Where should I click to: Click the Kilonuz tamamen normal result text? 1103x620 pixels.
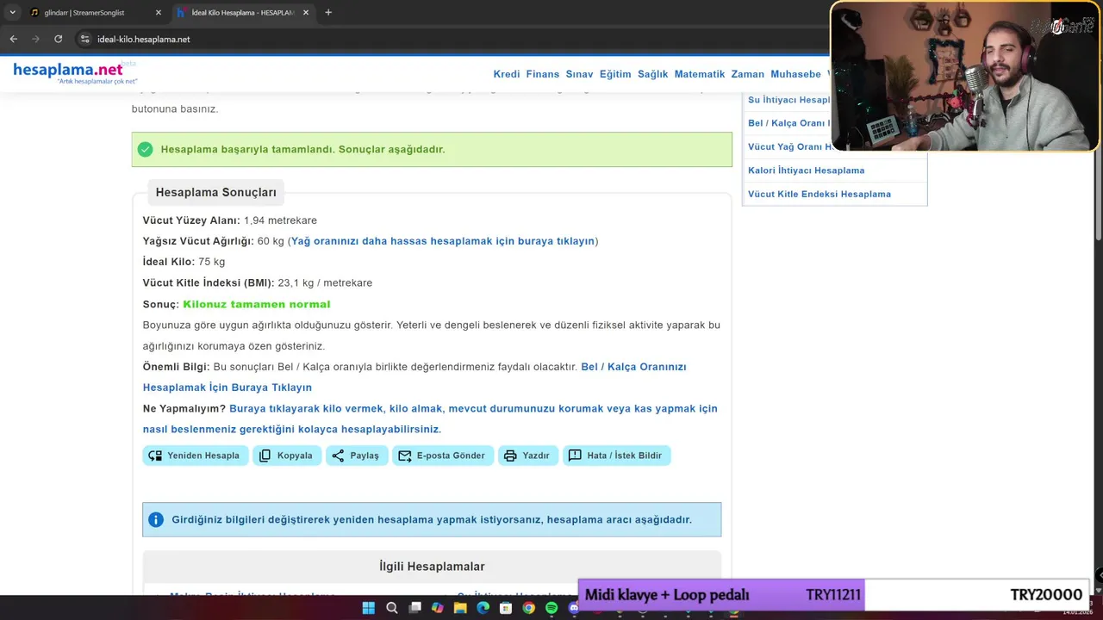[x=257, y=304]
